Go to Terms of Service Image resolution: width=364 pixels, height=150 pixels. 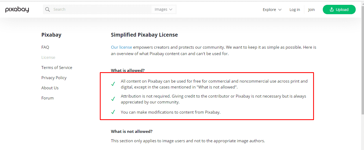[57, 68]
